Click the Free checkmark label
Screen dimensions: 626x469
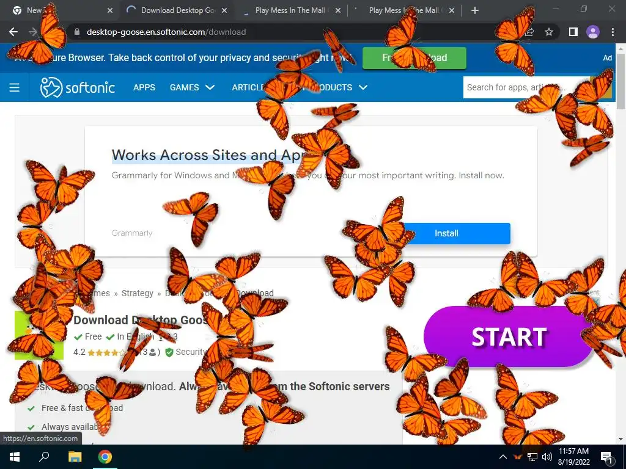88,336
